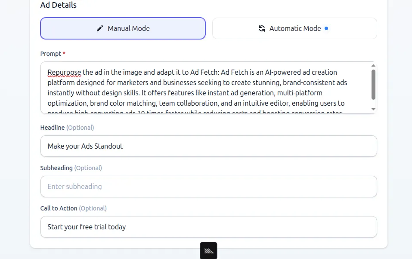412x259 pixels.
Task: Click the refresh arrows icon in Automatic Mode
Action: 261,28
